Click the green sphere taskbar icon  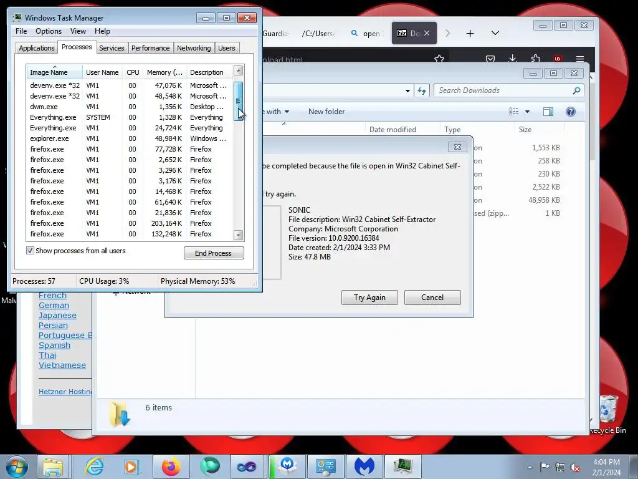(209, 467)
